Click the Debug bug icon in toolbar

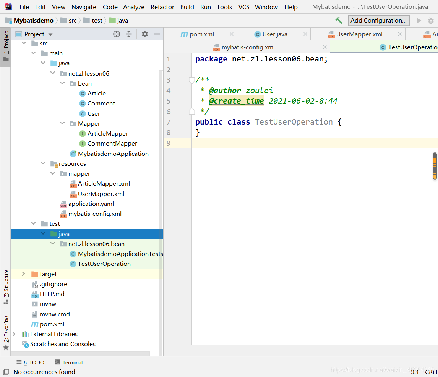[x=431, y=20]
